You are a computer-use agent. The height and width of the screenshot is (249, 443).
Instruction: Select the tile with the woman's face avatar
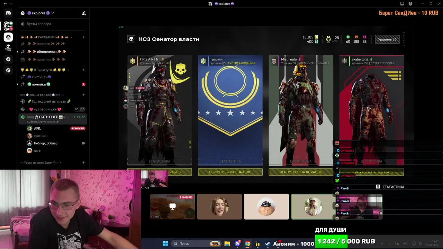[x=219, y=206]
